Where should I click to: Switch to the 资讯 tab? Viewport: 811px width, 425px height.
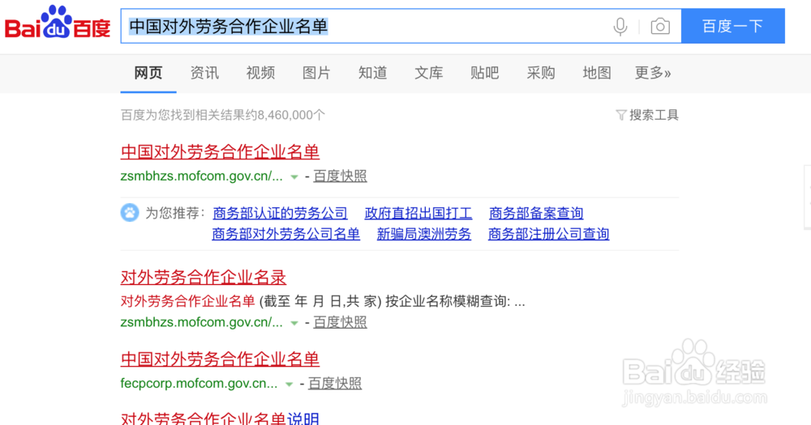[x=204, y=73]
